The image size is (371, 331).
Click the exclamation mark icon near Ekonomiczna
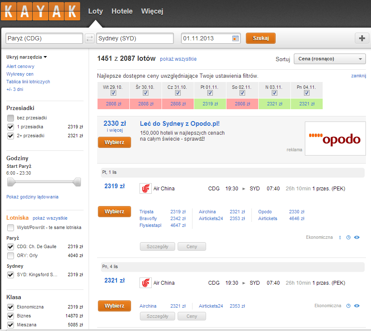[x=340, y=238]
